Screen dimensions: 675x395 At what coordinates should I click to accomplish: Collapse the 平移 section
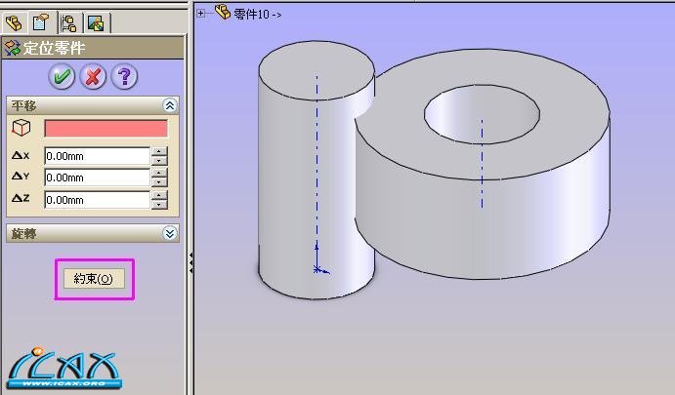[x=170, y=105]
